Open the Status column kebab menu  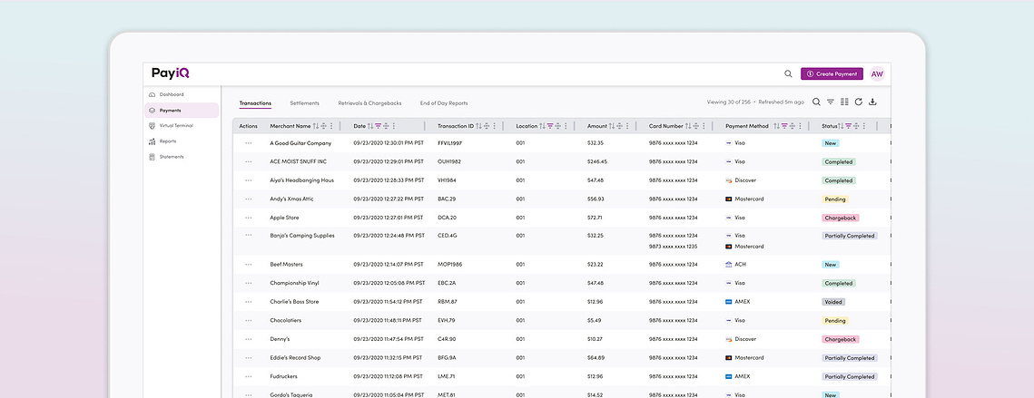(864, 126)
